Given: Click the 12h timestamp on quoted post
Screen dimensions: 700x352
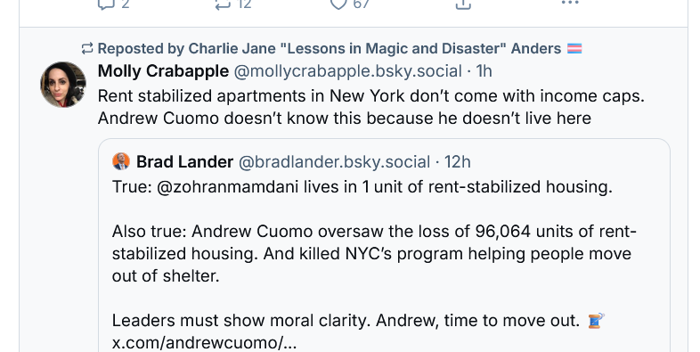Looking at the screenshot, I should (x=457, y=161).
